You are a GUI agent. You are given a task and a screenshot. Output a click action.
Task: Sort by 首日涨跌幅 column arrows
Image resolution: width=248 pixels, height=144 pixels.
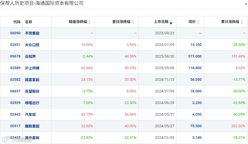(133, 22)
